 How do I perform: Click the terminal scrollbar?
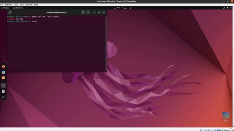coord(106,43)
